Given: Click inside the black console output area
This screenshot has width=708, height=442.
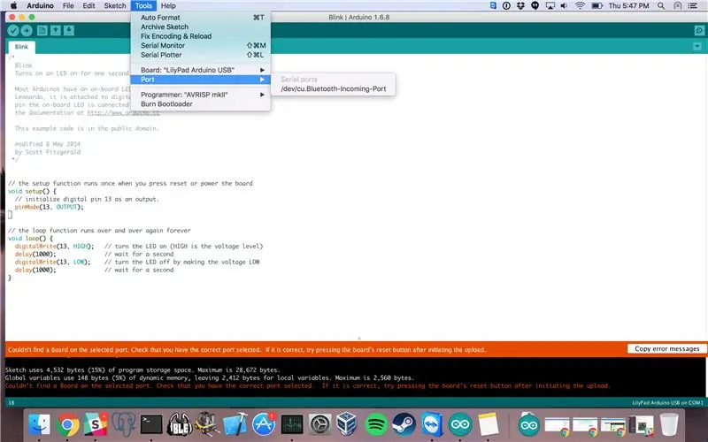Looking at the screenshot, I should coord(355,377).
